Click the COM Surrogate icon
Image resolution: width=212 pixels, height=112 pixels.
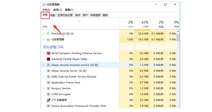(48, 94)
